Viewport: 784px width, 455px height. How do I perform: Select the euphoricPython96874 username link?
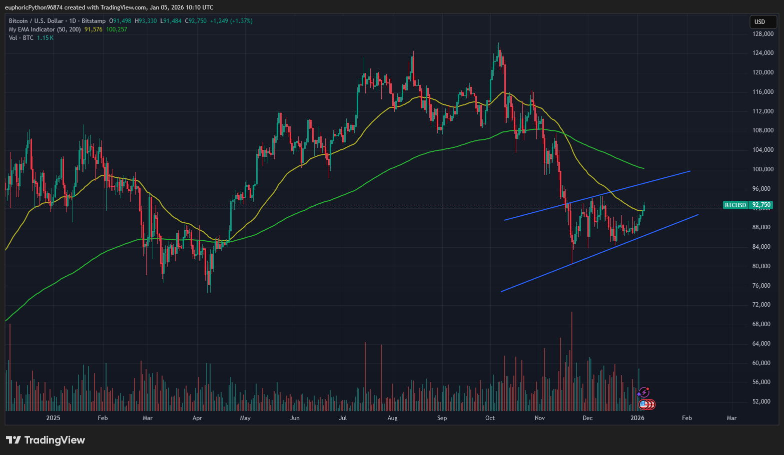click(x=34, y=7)
